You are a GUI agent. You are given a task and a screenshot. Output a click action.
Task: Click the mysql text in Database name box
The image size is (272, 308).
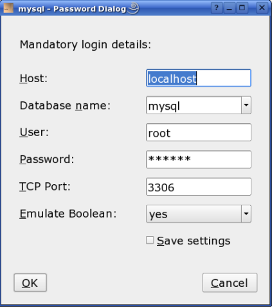click(164, 106)
